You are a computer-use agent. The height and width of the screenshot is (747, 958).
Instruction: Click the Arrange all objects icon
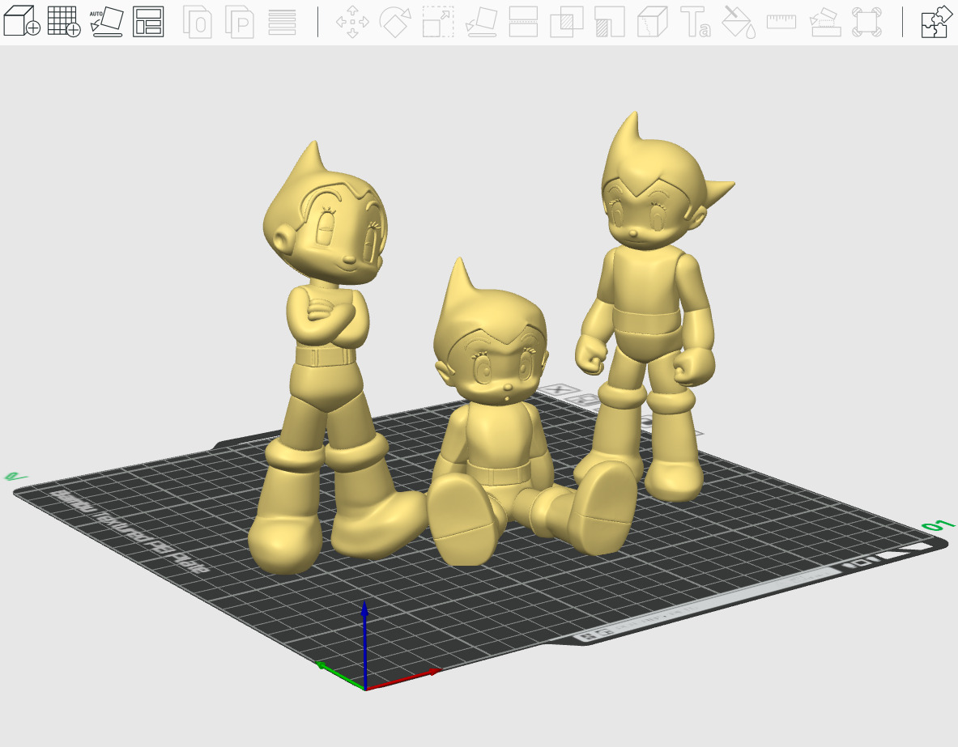[x=148, y=21]
